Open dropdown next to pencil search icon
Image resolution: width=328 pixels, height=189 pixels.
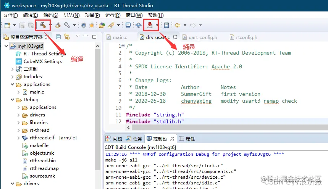[x=118, y=25]
